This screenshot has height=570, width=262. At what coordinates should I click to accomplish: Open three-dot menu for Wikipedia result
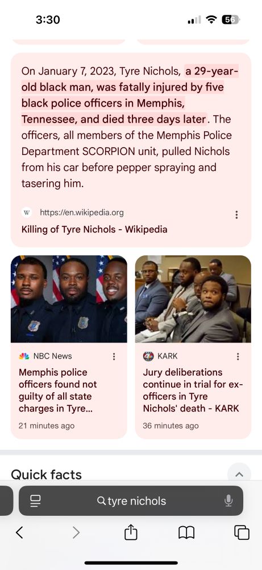click(236, 214)
